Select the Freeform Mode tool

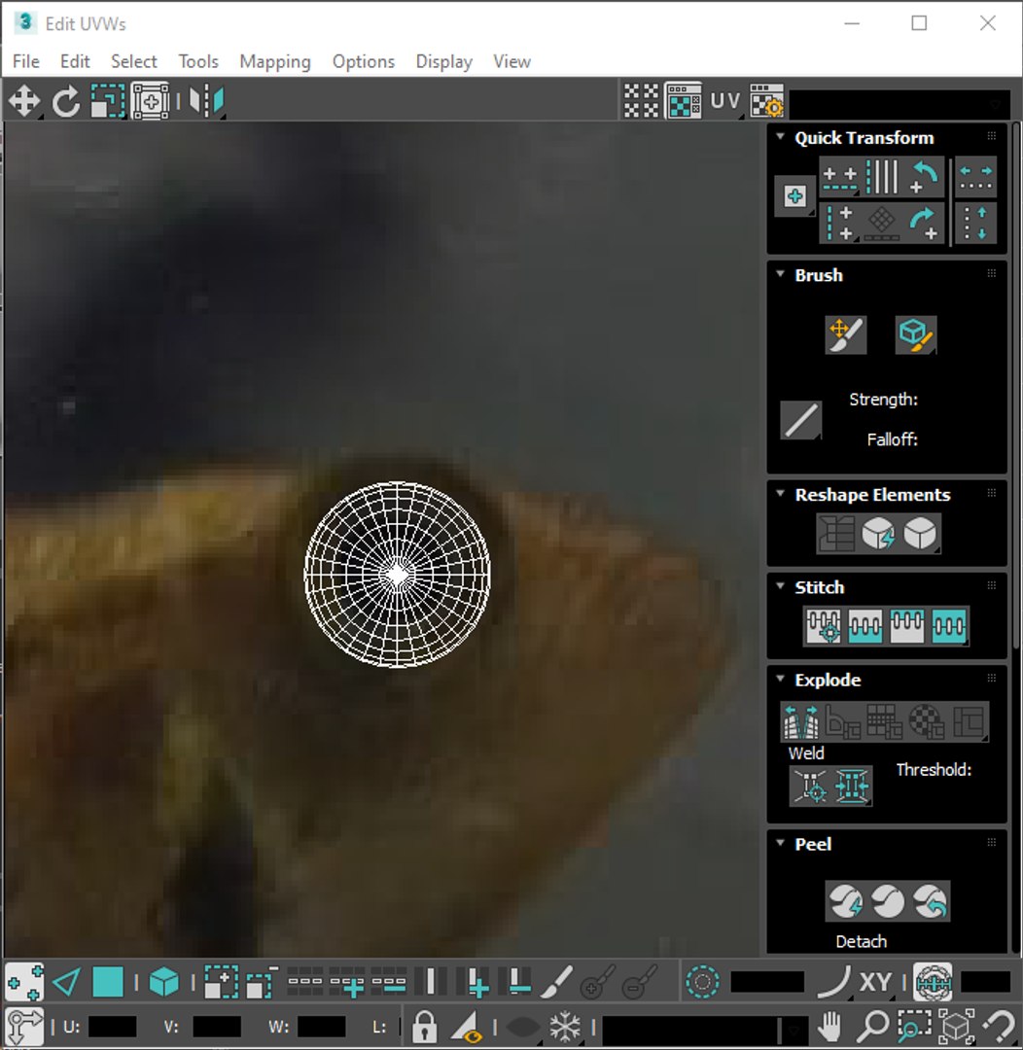coord(150,102)
